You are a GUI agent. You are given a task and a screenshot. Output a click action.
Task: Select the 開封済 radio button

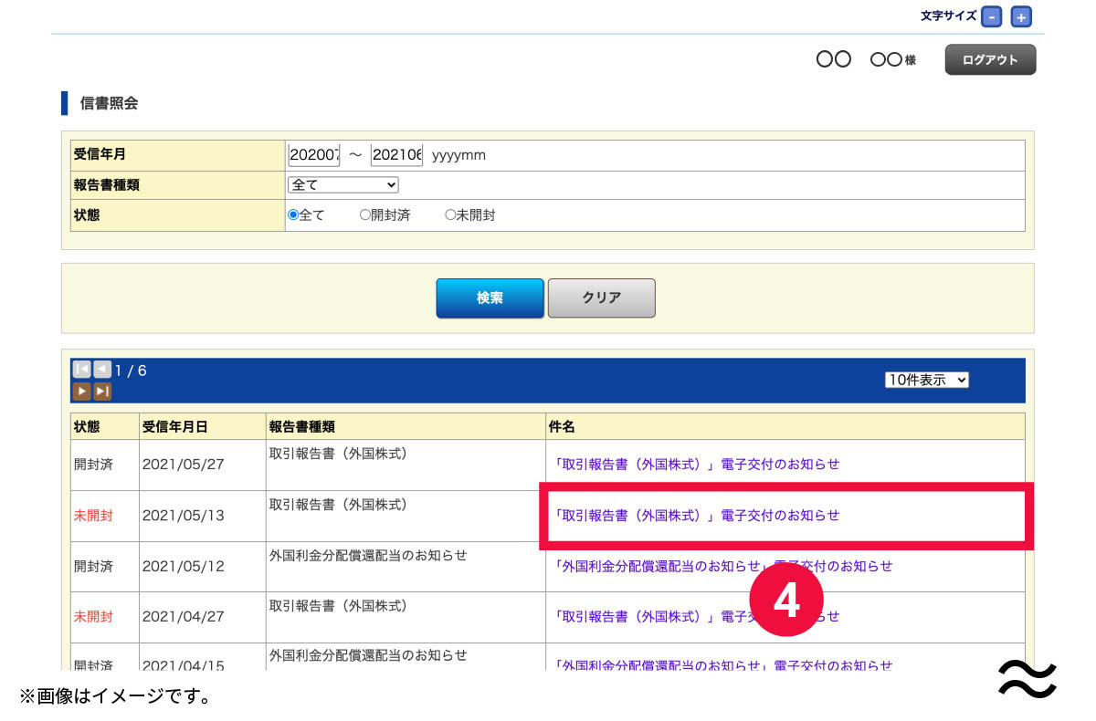coord(365,215)
